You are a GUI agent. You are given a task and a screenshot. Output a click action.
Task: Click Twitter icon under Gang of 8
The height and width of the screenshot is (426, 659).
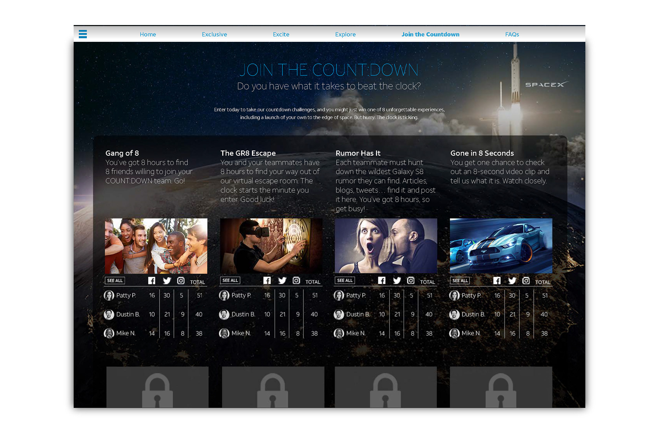167,281
